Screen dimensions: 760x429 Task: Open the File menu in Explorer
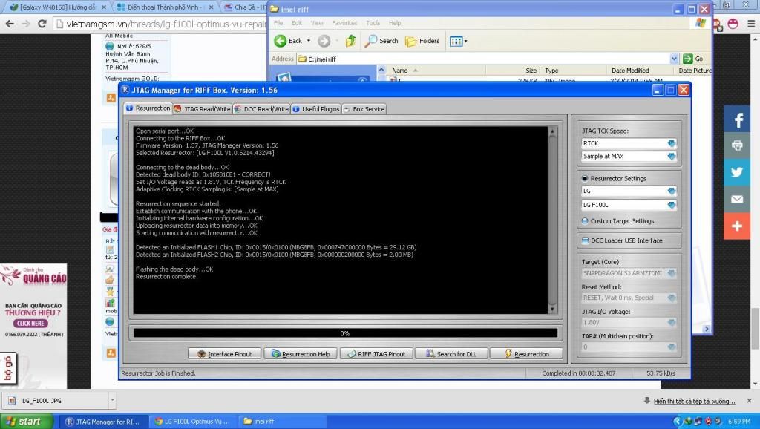pos(278,23)
